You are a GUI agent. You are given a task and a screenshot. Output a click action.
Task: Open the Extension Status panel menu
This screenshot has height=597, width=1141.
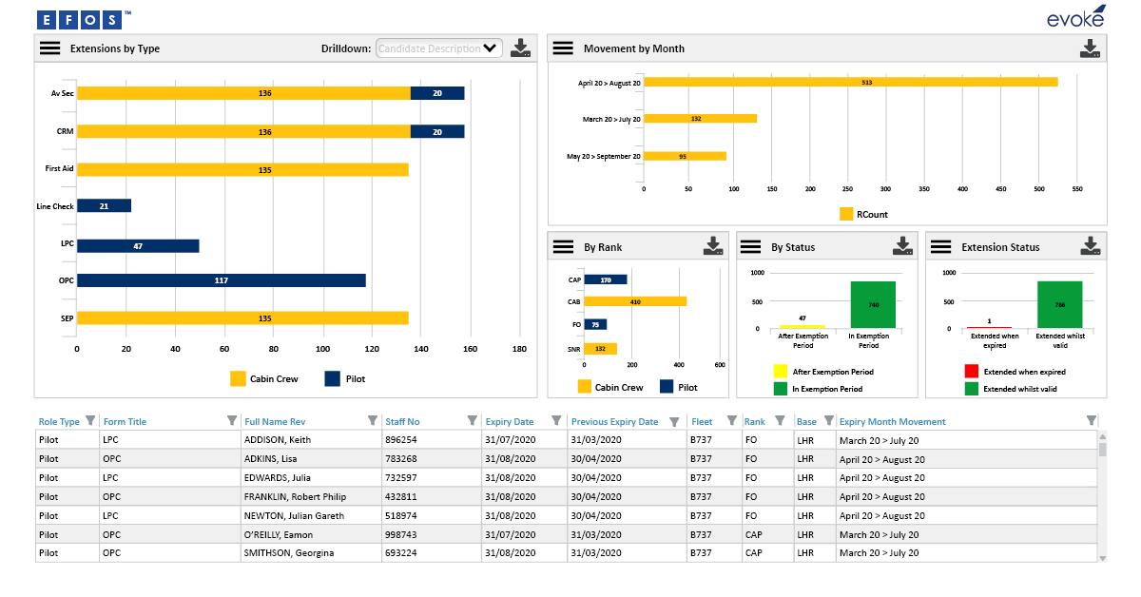click(940, 245)
